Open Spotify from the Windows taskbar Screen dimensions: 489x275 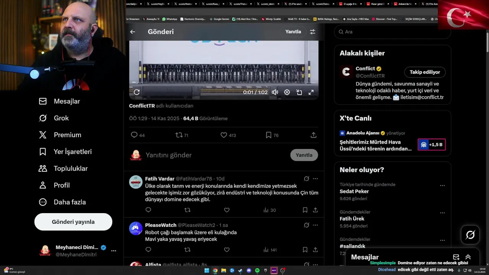point(257,270)
